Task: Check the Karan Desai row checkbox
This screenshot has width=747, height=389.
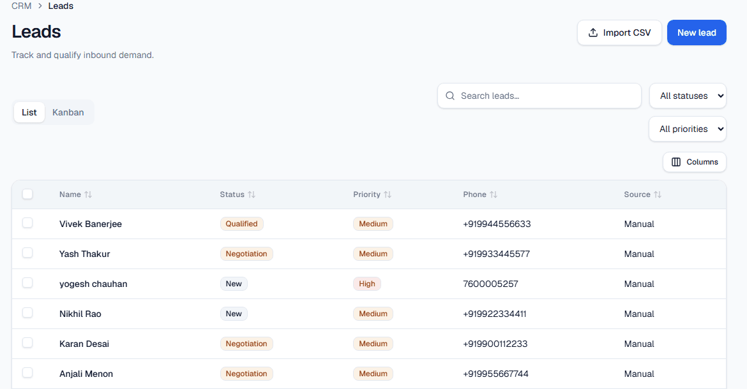Action: click(x=27, y=342)
